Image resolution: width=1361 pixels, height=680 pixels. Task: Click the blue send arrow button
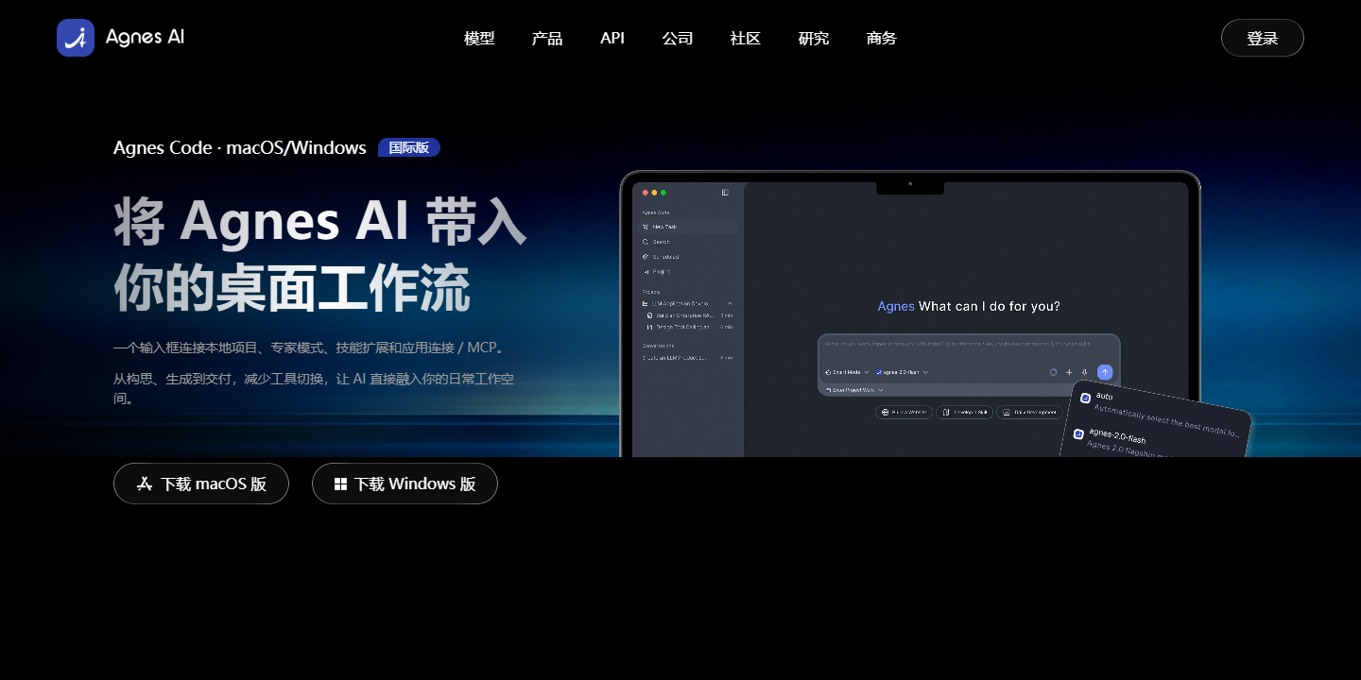[x=1105, y=372]
